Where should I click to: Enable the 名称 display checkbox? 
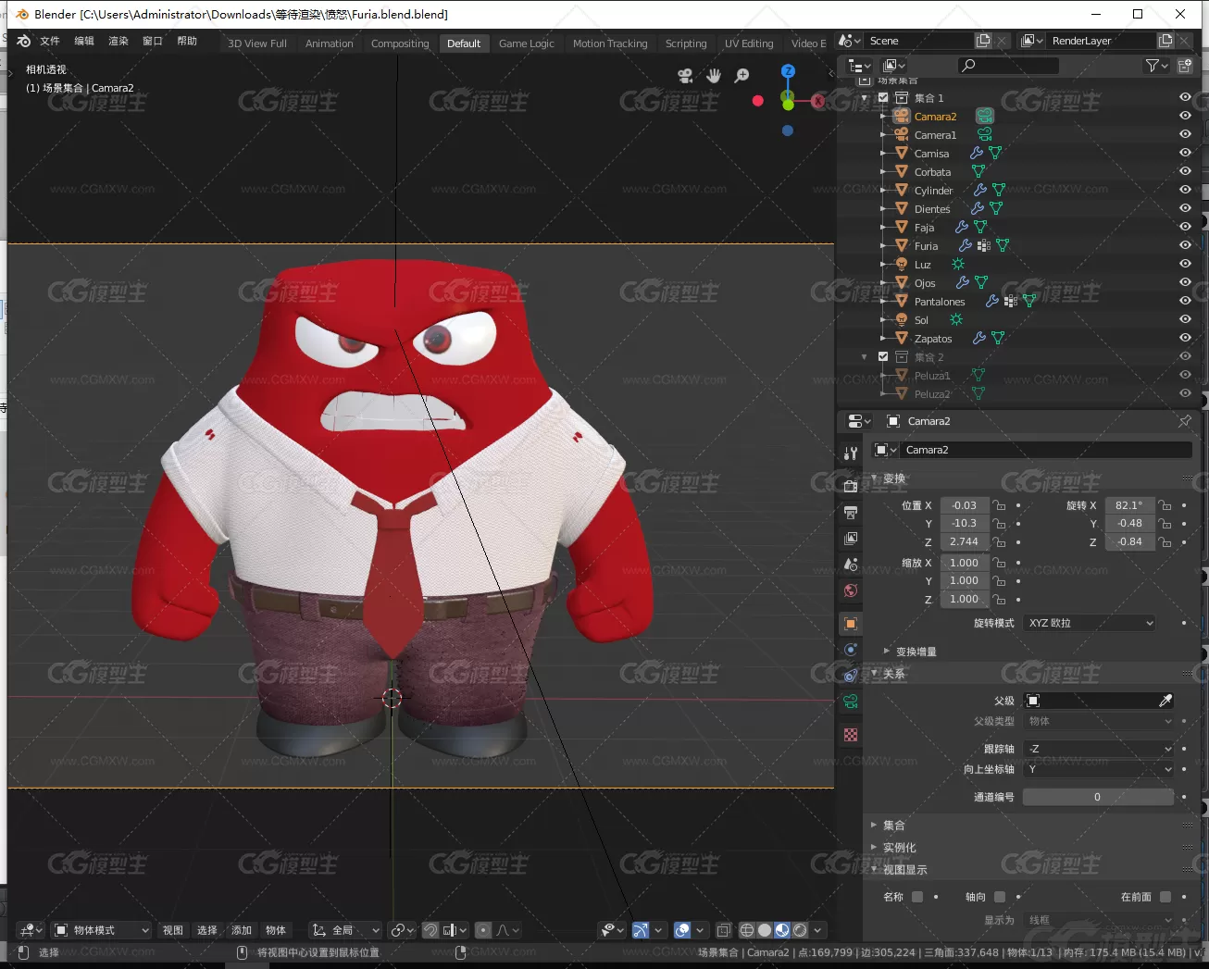tap(917, 896)
